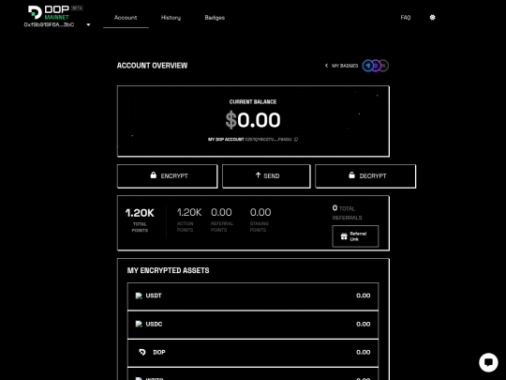
Task: Click the Account Overview heading
Action: click(x=152, y=66)
